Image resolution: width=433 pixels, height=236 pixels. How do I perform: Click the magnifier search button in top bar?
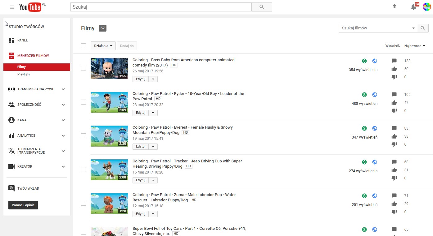262,7
